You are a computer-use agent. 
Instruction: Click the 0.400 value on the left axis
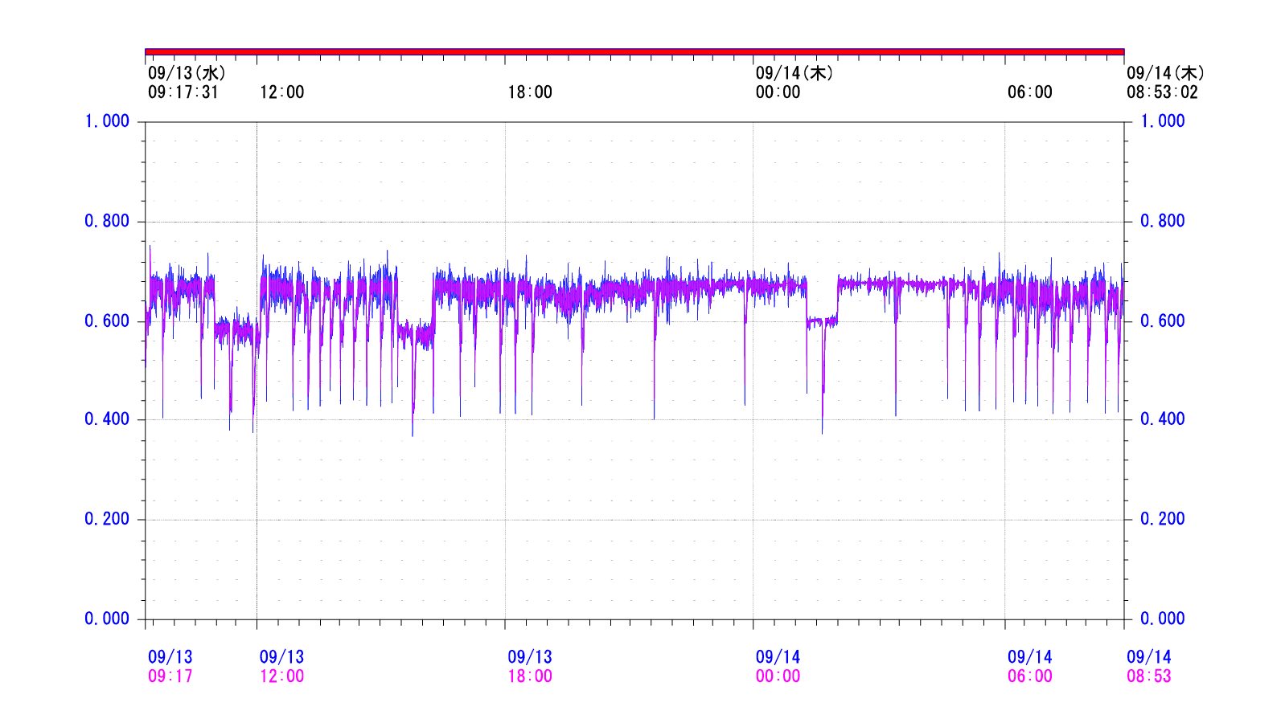tap(107, 419)
